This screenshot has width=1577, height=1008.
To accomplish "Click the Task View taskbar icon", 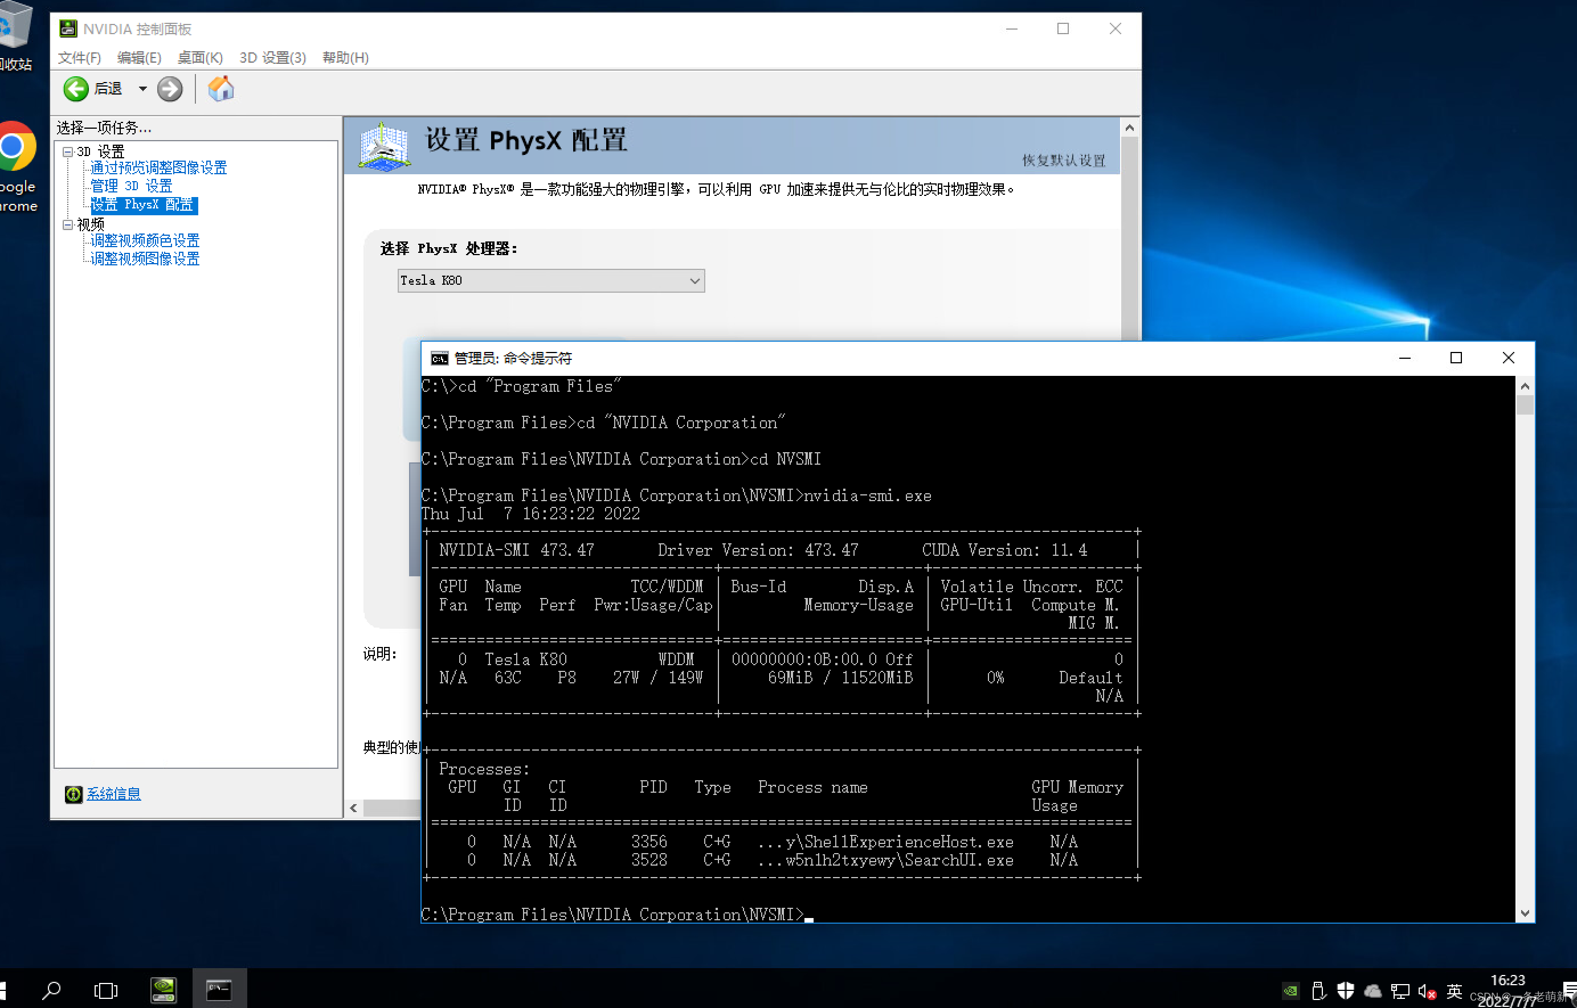I will [105, 990].
